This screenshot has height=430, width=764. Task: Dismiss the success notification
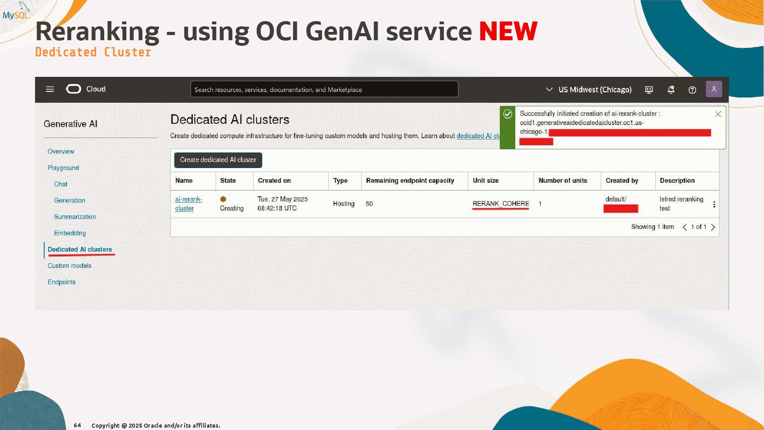coord(718,114)
